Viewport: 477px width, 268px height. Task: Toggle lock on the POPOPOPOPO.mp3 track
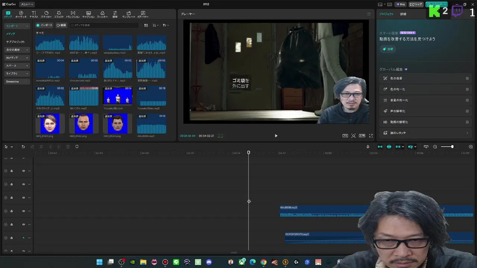click(12, 238)
